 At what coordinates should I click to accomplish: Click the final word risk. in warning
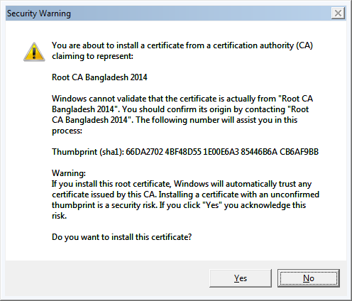pos(59,216)
